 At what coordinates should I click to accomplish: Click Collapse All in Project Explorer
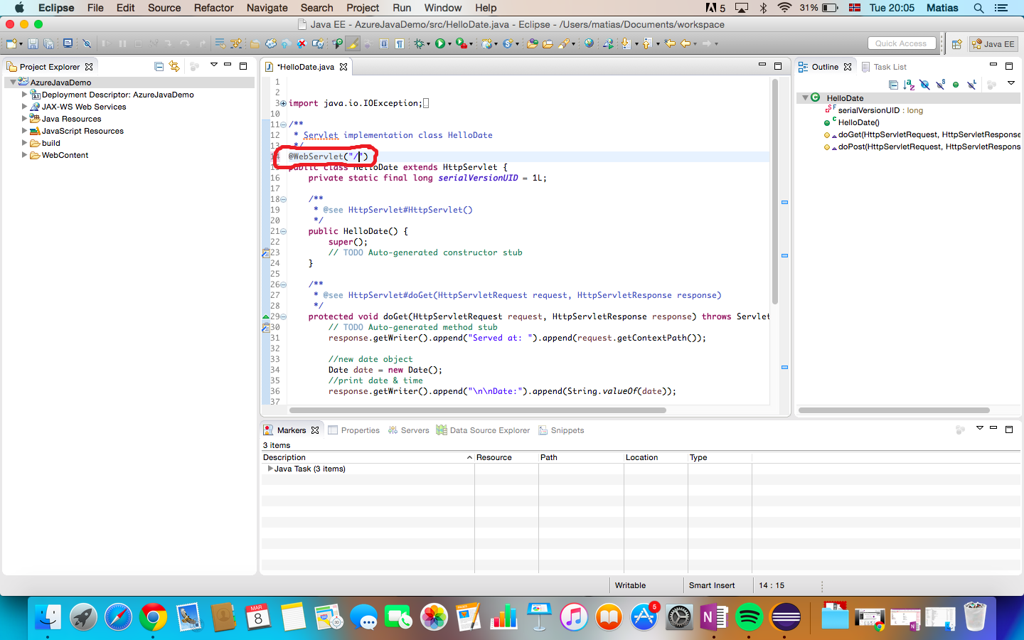(x=159, y=66)
